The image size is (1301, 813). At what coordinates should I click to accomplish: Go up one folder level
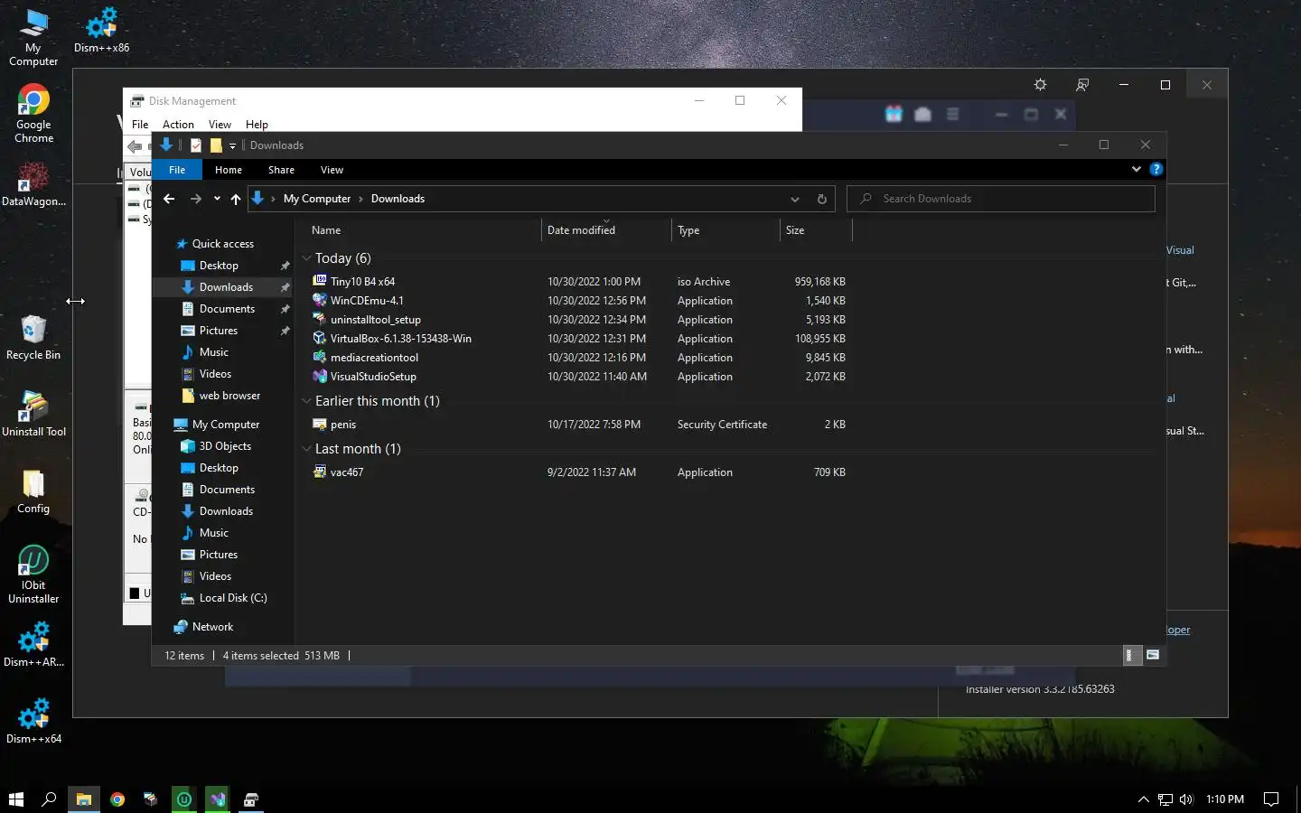[236, 199]
